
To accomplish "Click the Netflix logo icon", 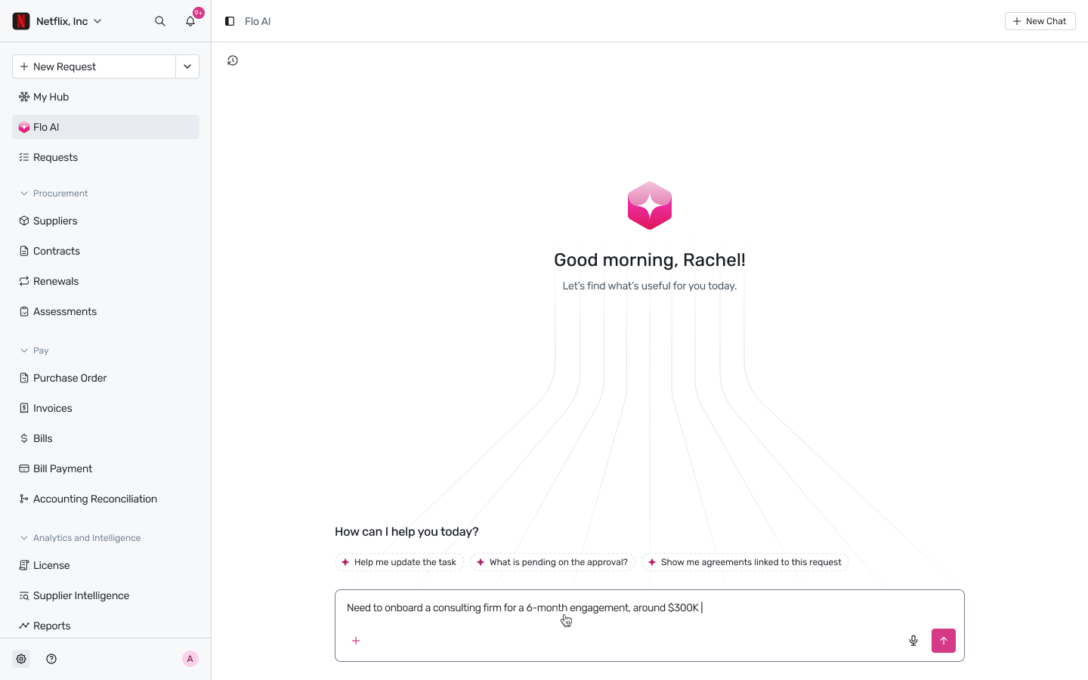I will pos(21,21).
